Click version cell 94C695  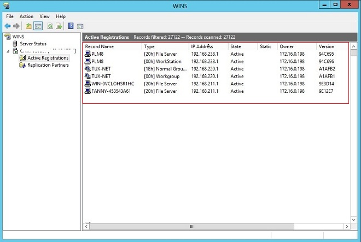point(326,54)
